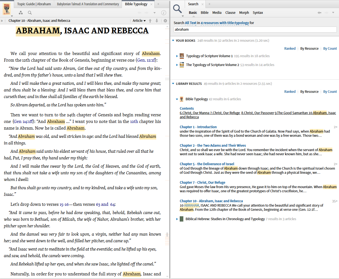Click All Text search scope link
Image resolution: width=339 pixels, height=279 pixels.
coord(191,23)
